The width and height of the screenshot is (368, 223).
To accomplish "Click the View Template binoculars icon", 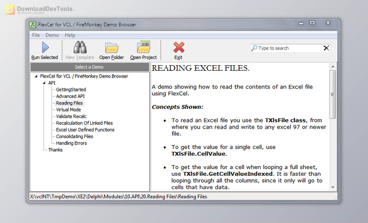I will 80,47.
